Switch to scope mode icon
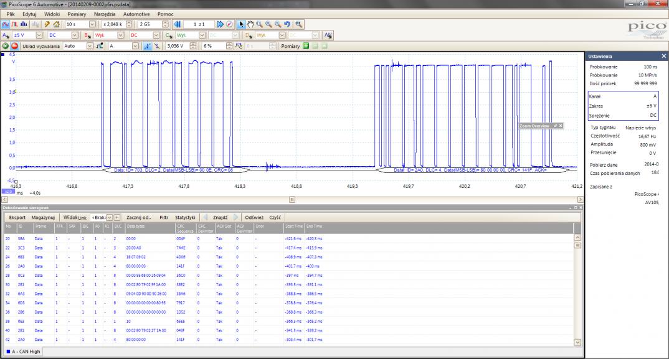Image resolution: width=669 pixels, height=359 pixels. pyautogui.click(x=6, y=24)
